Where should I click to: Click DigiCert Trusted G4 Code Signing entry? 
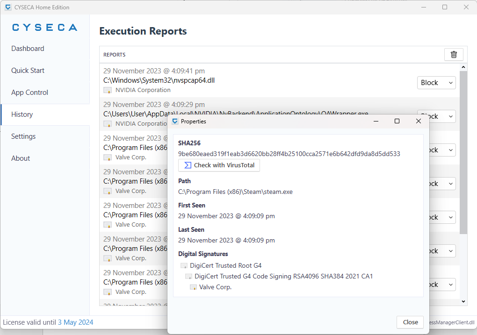283,276
